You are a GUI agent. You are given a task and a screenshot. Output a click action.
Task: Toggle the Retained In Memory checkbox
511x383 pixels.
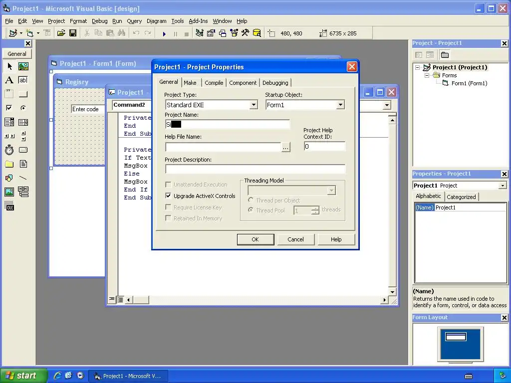point(168,218)
